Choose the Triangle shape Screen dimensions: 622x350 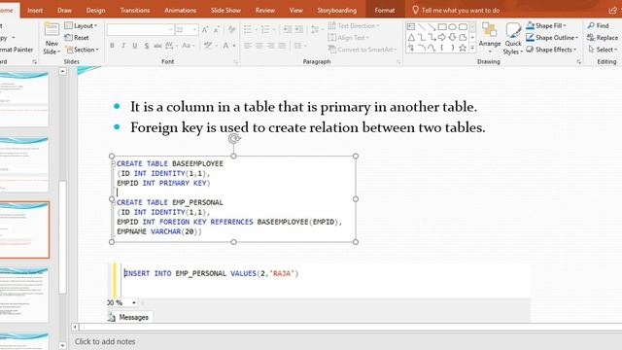point(411,38)
